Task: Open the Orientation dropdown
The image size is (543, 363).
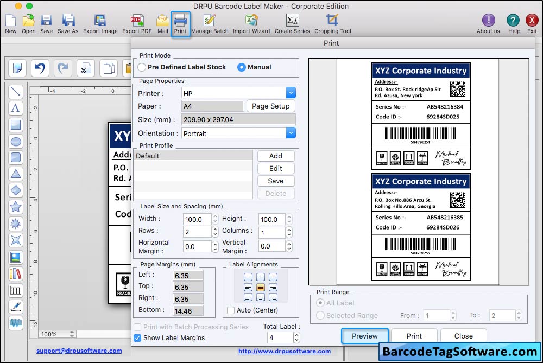Action: tap(291, 133)
